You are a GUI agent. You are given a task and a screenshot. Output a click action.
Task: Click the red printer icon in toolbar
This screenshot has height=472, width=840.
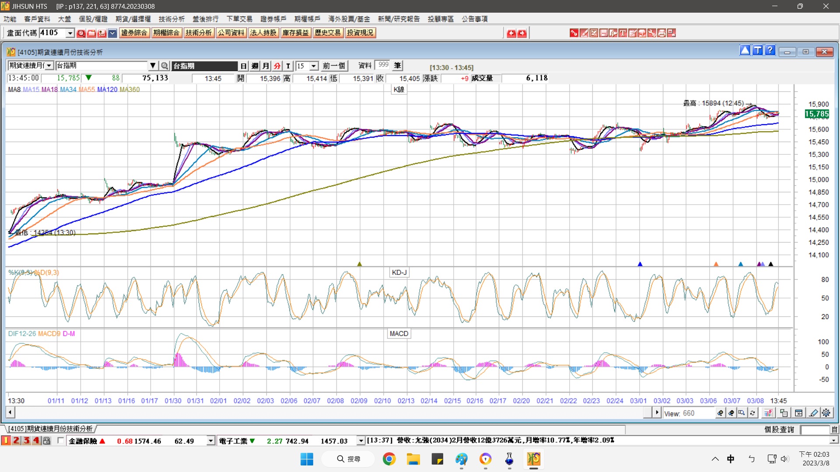pos(661,33)
